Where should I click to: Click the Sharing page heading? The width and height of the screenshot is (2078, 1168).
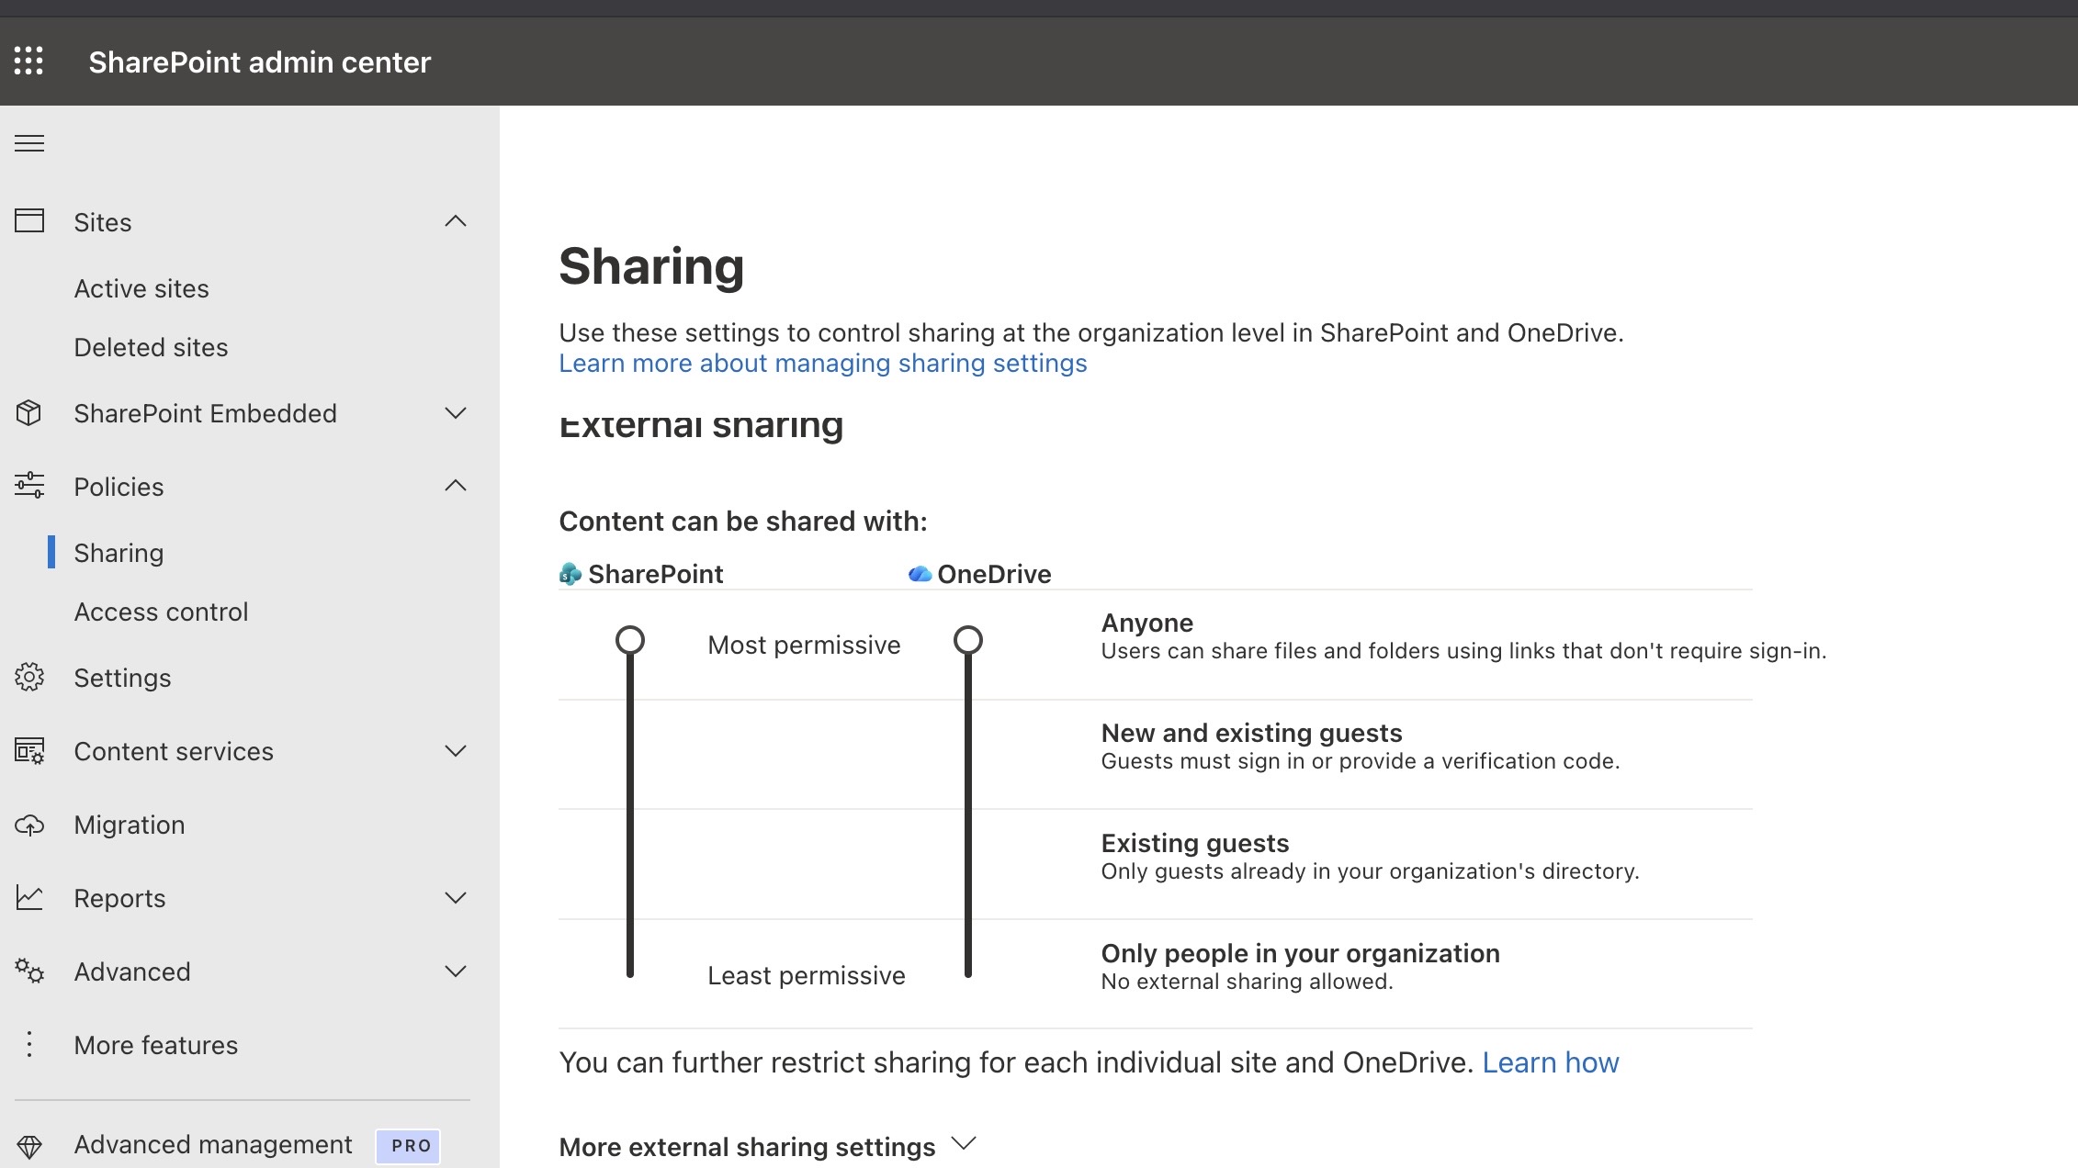(x=651, y=266)
